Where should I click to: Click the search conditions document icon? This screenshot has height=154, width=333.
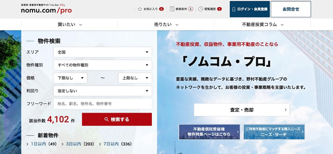tap(172, 9)
